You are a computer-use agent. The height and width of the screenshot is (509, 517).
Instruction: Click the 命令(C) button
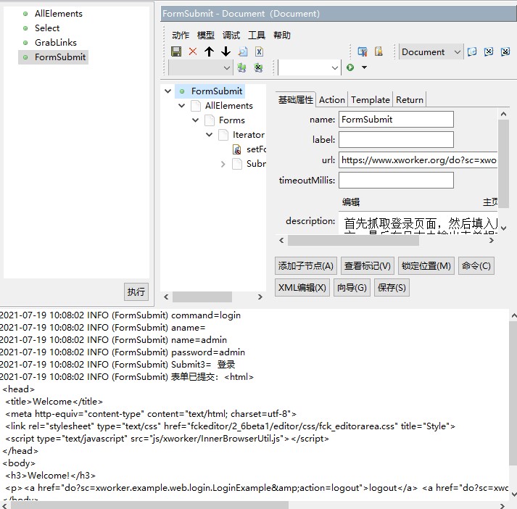click(x=476, y=265)
